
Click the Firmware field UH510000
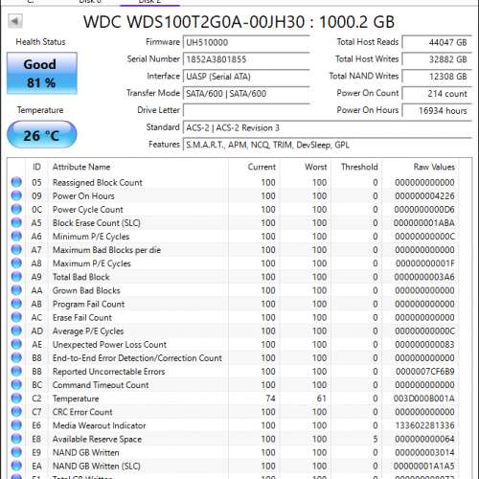point(246,42)
